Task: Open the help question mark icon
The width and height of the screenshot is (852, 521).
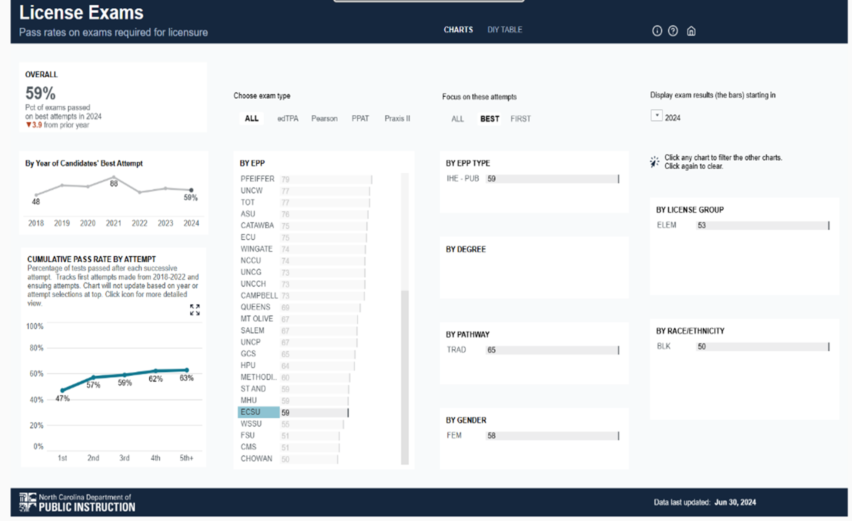Action: 673,31
